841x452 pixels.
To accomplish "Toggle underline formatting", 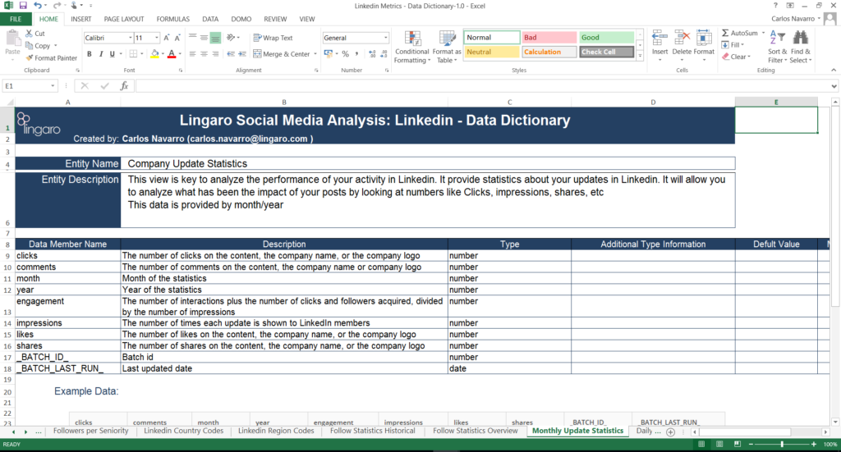I will click(x=112, y=53).
